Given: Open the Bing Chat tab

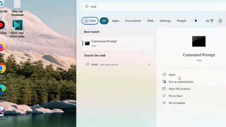Looking at the screenshot, I should [x=90, y=21].
